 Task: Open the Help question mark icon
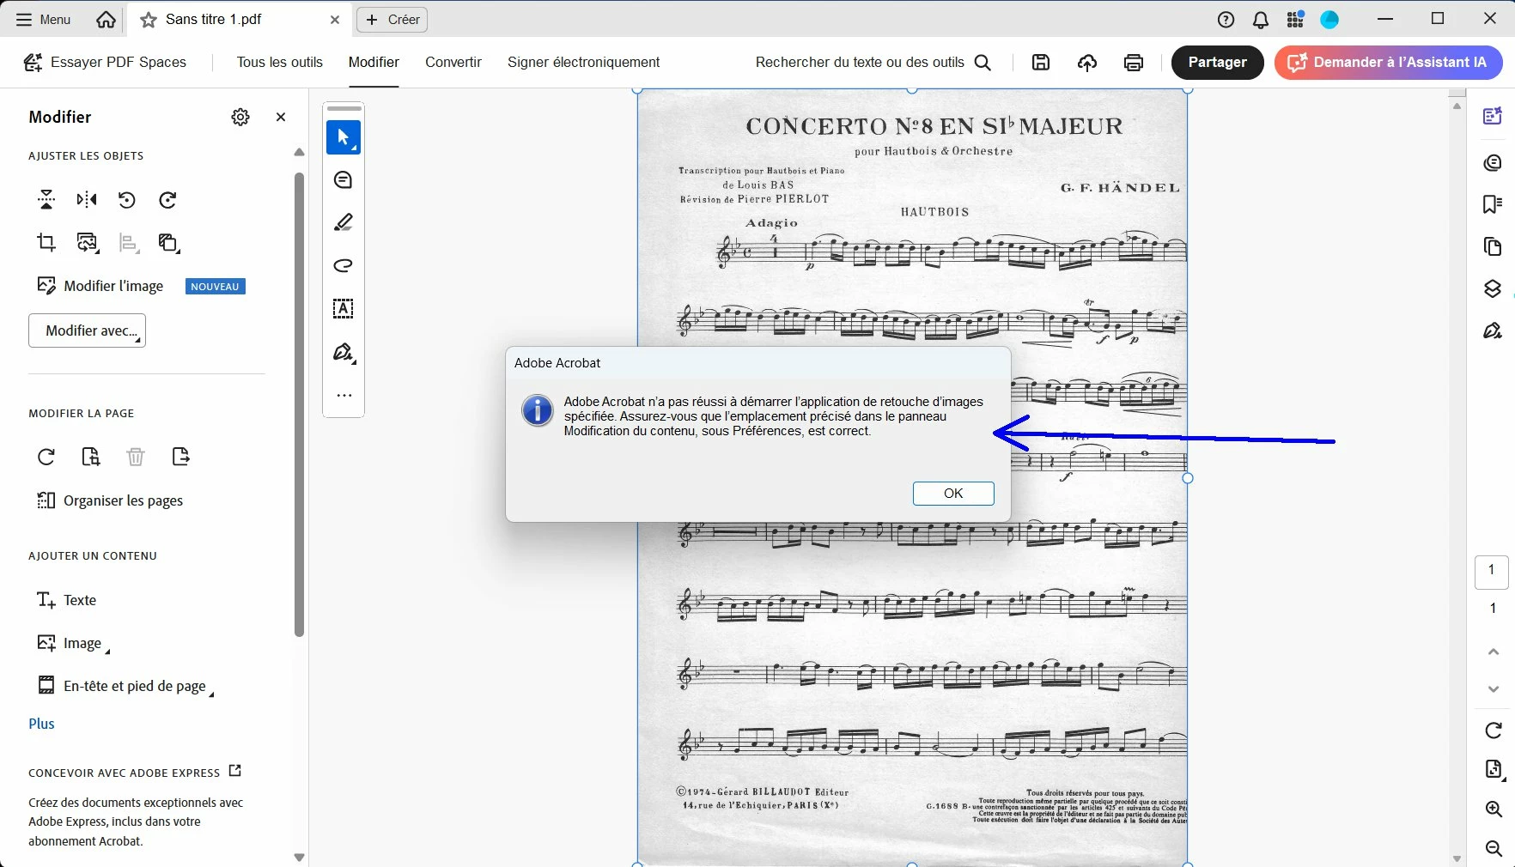(x=1226, y=20)
